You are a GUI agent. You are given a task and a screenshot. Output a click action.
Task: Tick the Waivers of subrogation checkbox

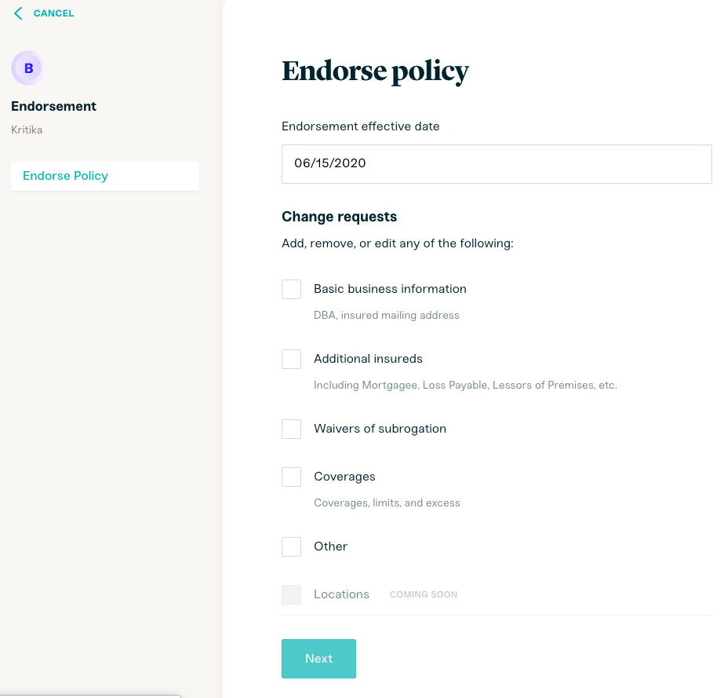(x=291, y=429)
